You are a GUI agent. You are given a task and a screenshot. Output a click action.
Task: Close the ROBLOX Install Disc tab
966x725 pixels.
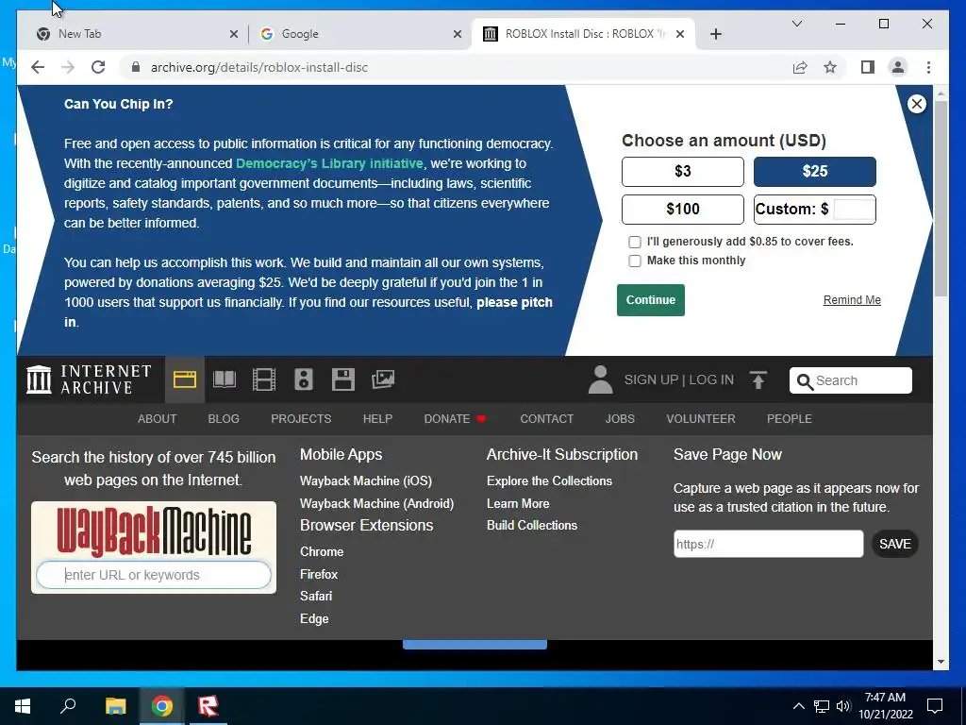(680, 34)
